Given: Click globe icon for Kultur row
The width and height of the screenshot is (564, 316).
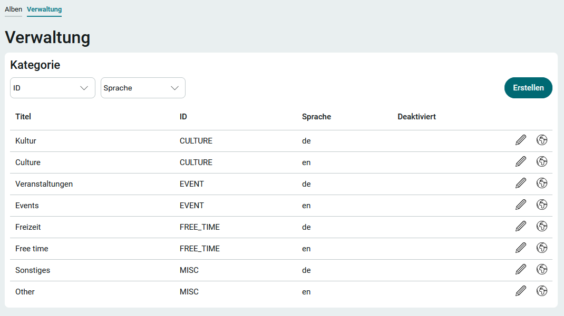Looking at the screenshot, I should [542, 140].
